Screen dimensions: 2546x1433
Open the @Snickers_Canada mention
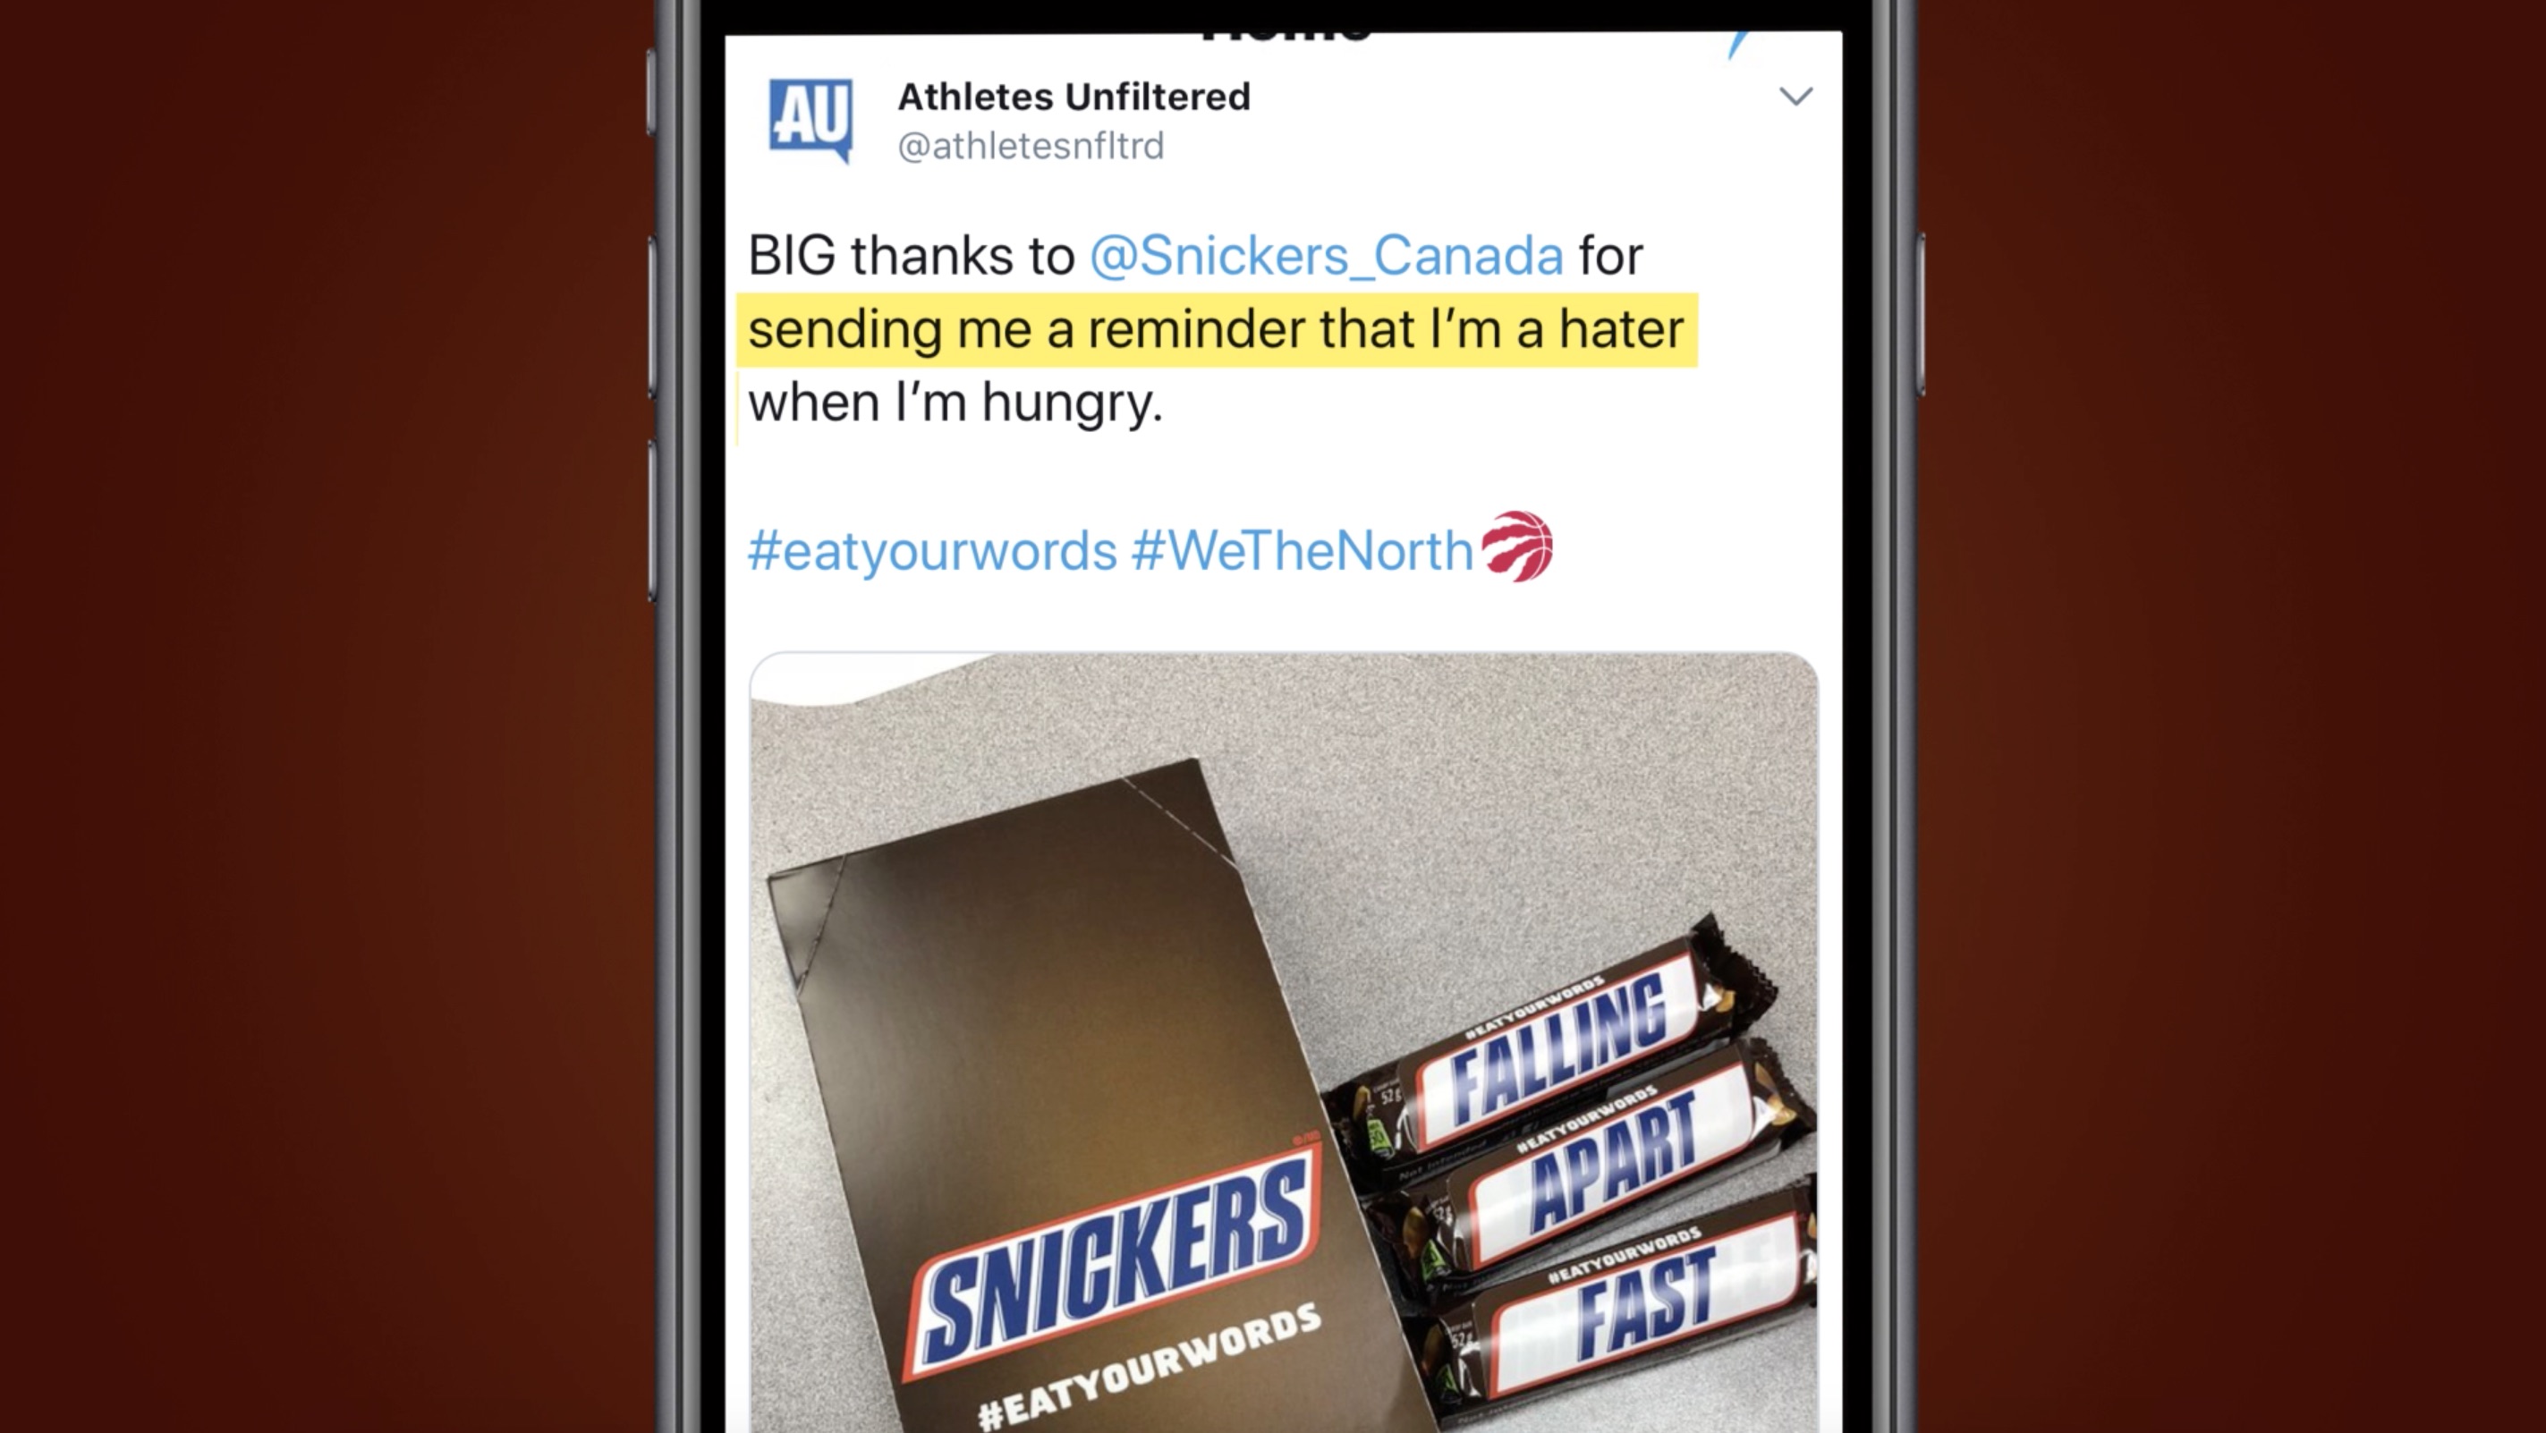(1327, 255)
